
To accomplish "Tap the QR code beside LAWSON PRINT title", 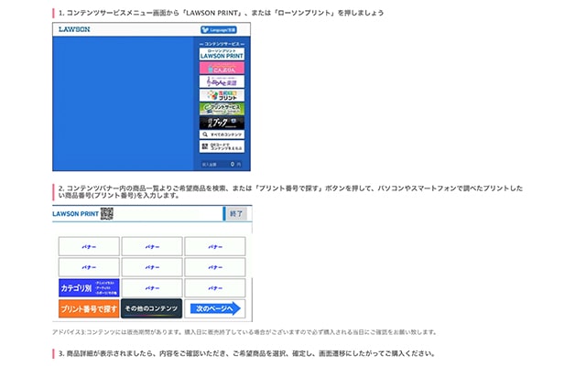I will (106, 213).
